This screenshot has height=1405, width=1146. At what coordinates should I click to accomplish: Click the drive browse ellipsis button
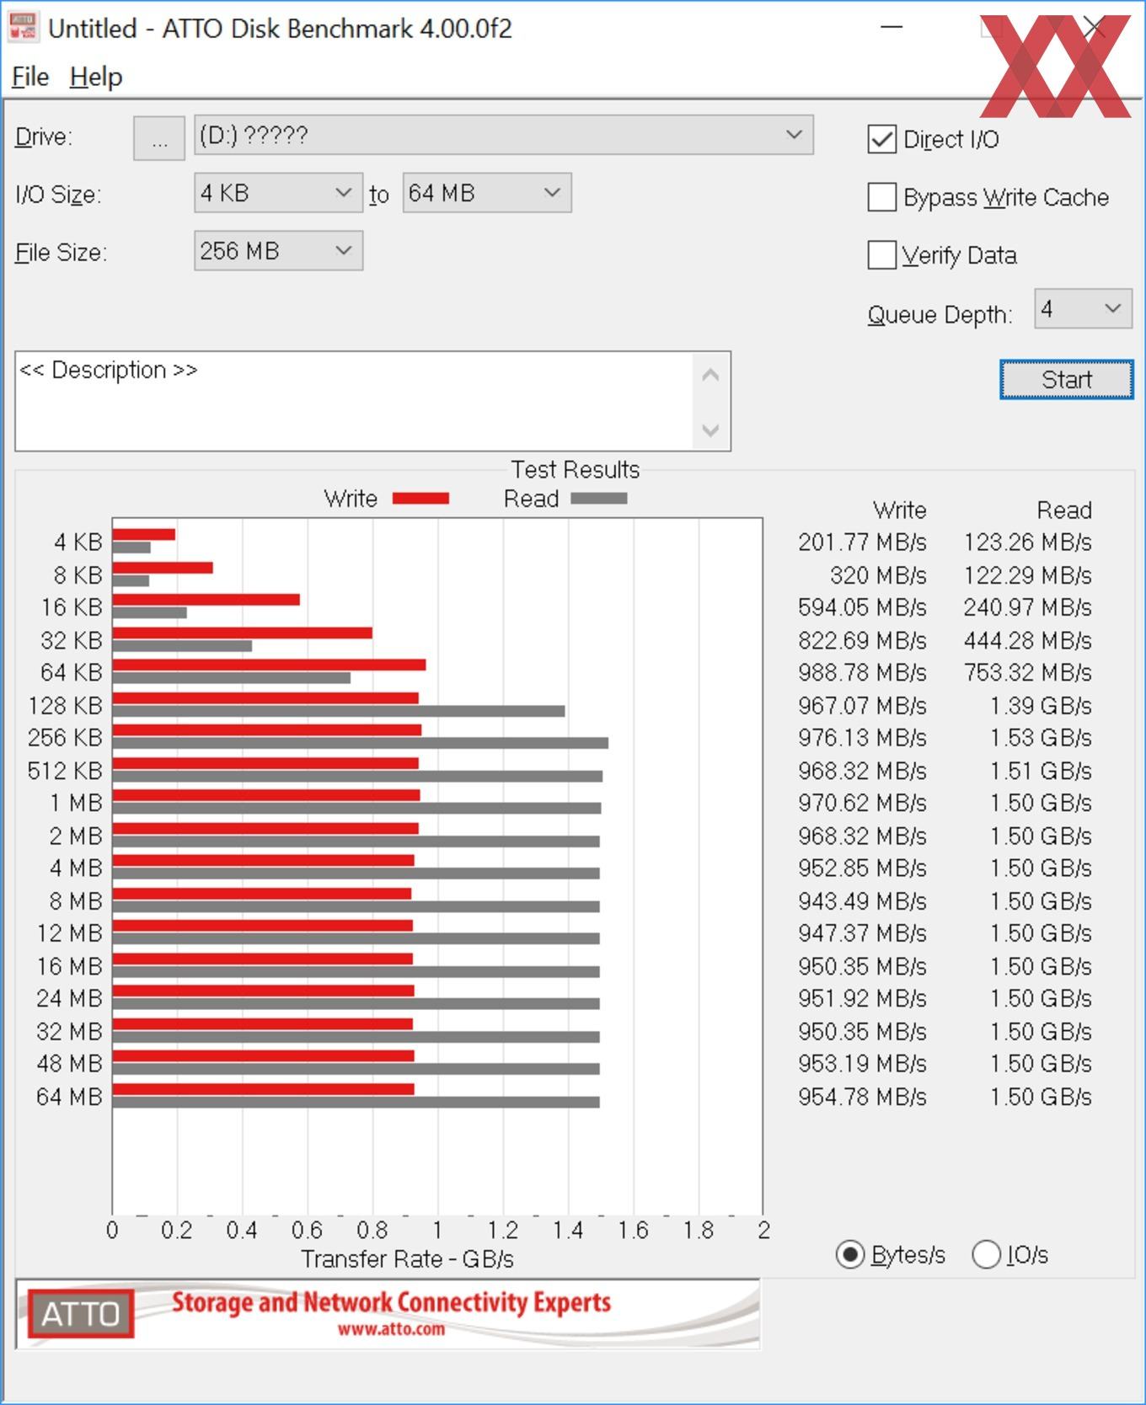point(159,138)
